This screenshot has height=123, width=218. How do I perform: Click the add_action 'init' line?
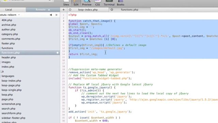coord(100,112)
